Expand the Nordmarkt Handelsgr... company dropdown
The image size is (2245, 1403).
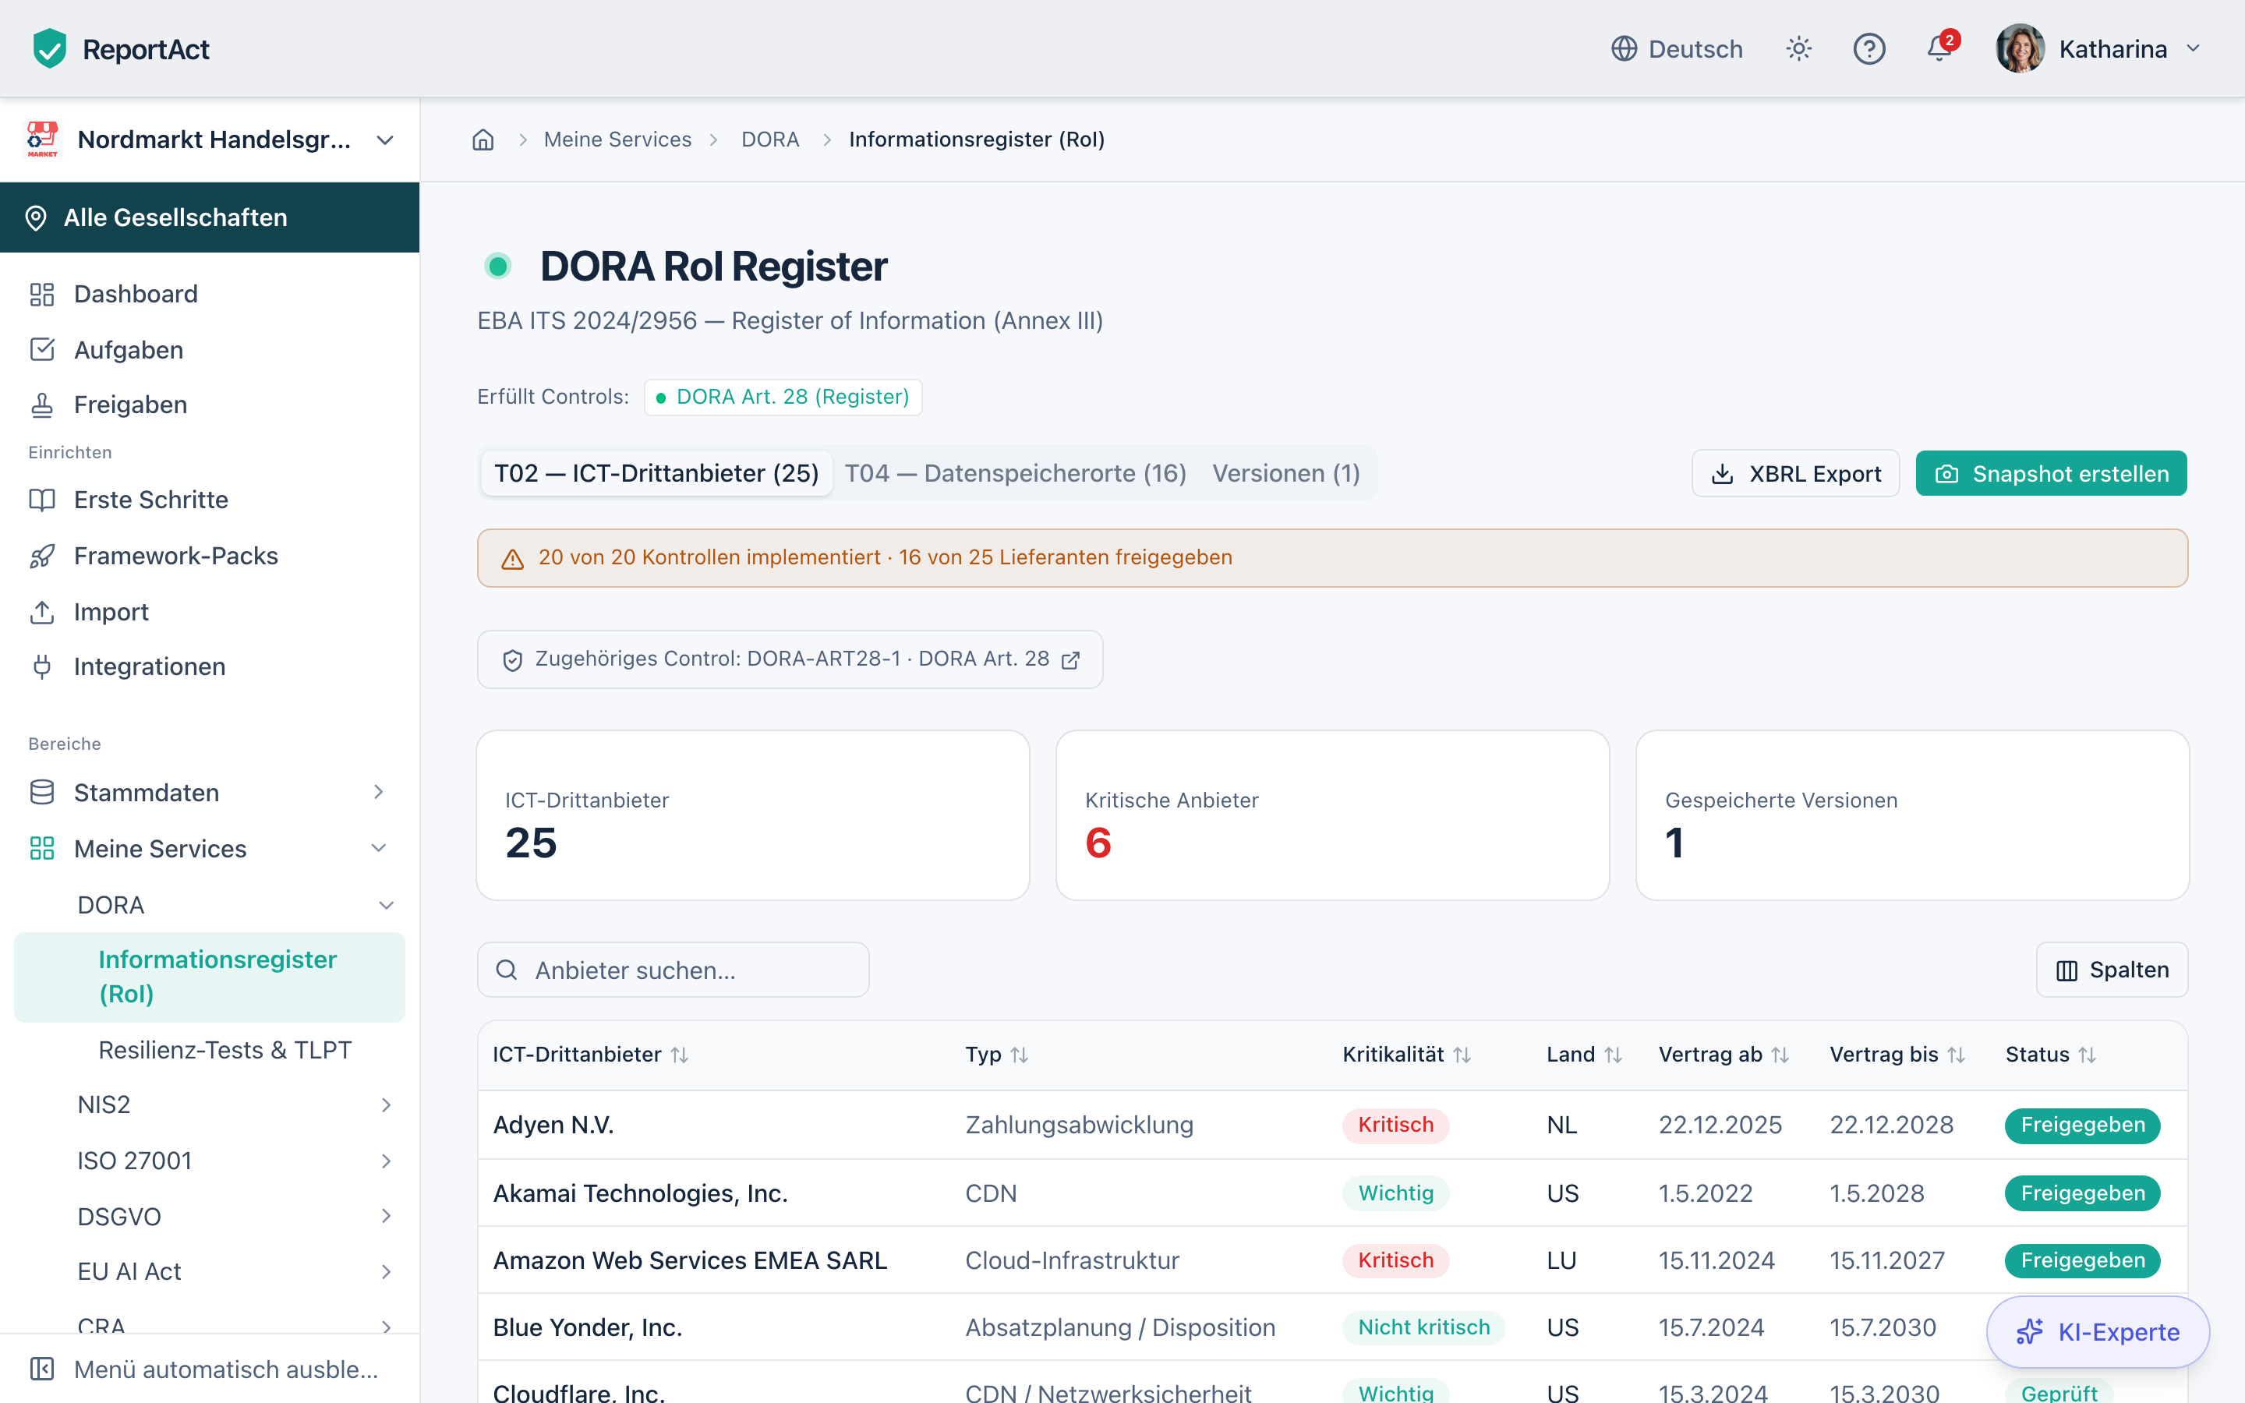(x=385, y=140)
